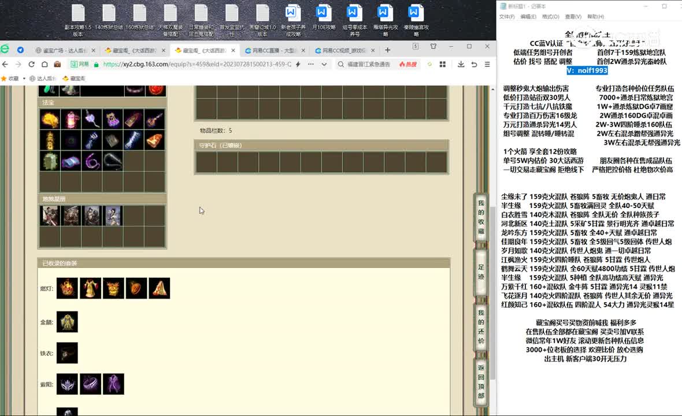Select the purple whip item in 法宝 grid

pyautogui.click(x=92, y=161)
